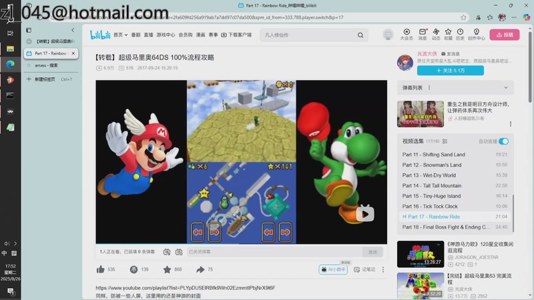
Task: Open the tab actions menu icon in sidebar
Action: click(x=29, y=30)
